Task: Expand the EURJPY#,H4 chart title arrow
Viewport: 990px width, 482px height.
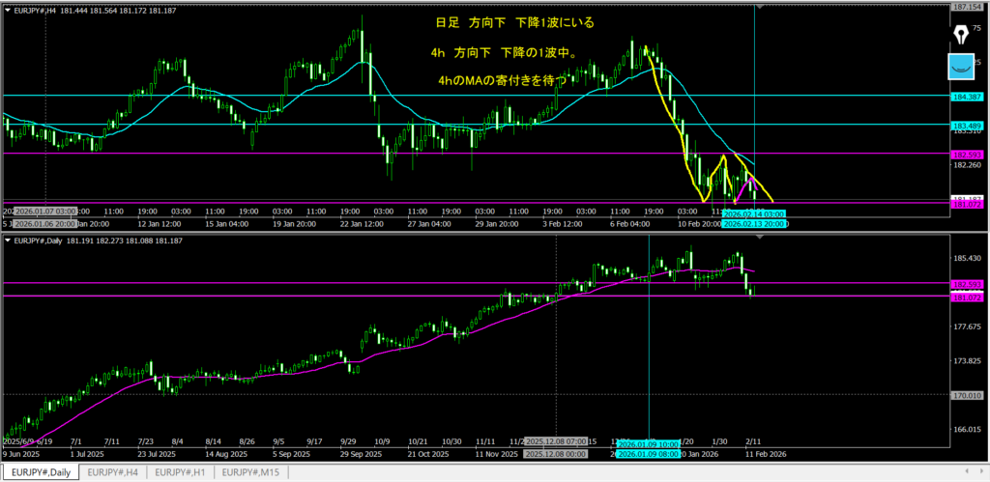Action: pyautogui.click(x=7, y=7)
